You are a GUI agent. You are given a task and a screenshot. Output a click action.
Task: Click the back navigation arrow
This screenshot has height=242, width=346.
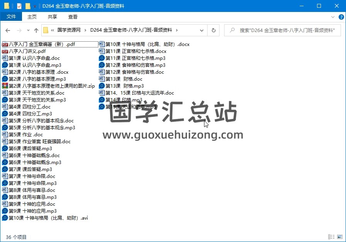(8, 30)
